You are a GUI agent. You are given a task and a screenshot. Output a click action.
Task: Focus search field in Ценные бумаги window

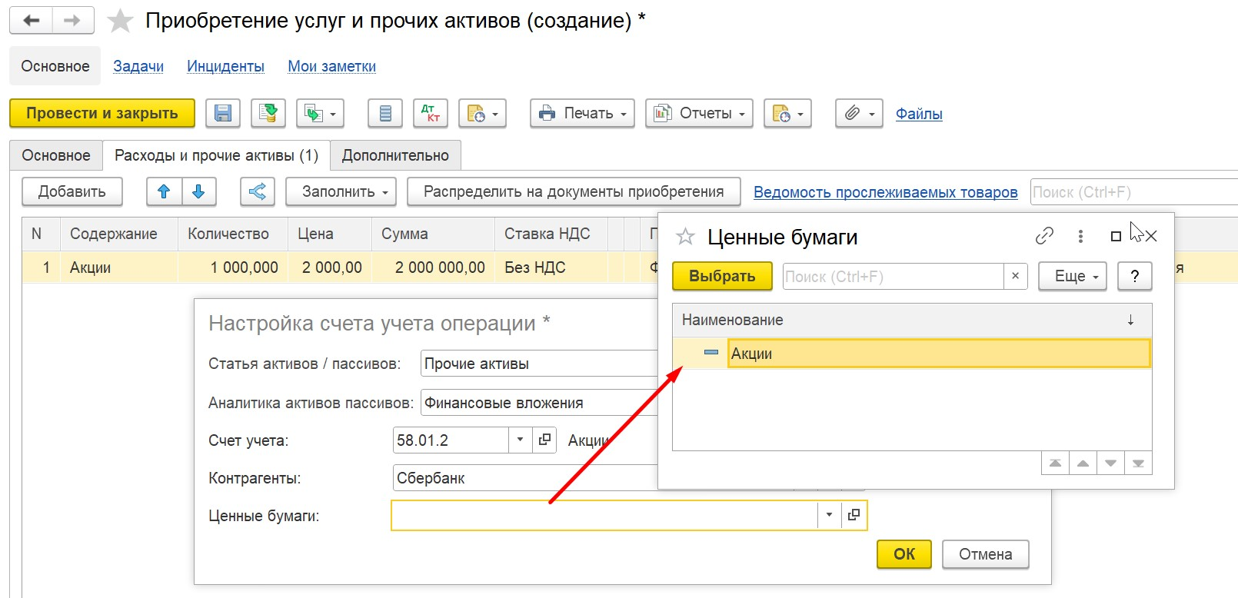893,277
